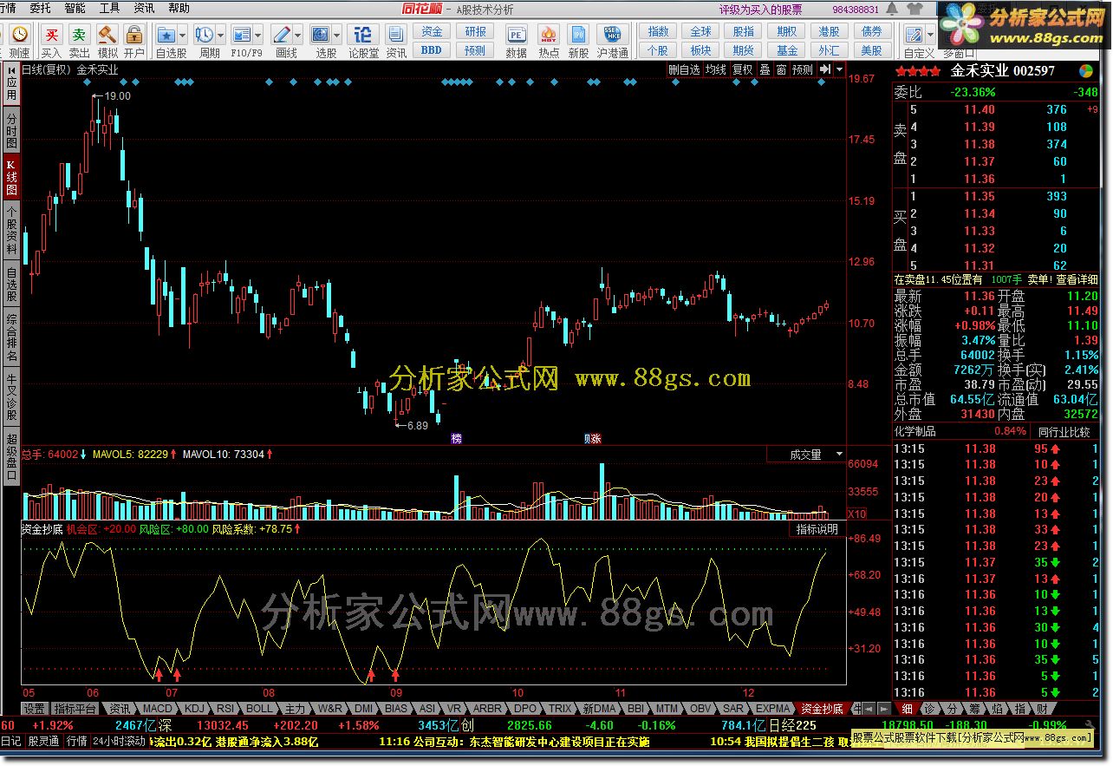Open the F10/F9 info icon
Viewport: 1113px width, 766px height.
(241, 35)
